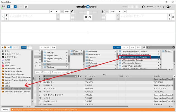Select Apple Music in crate sidebar
The height and width of the screenshot is (112, 176).
9,66
